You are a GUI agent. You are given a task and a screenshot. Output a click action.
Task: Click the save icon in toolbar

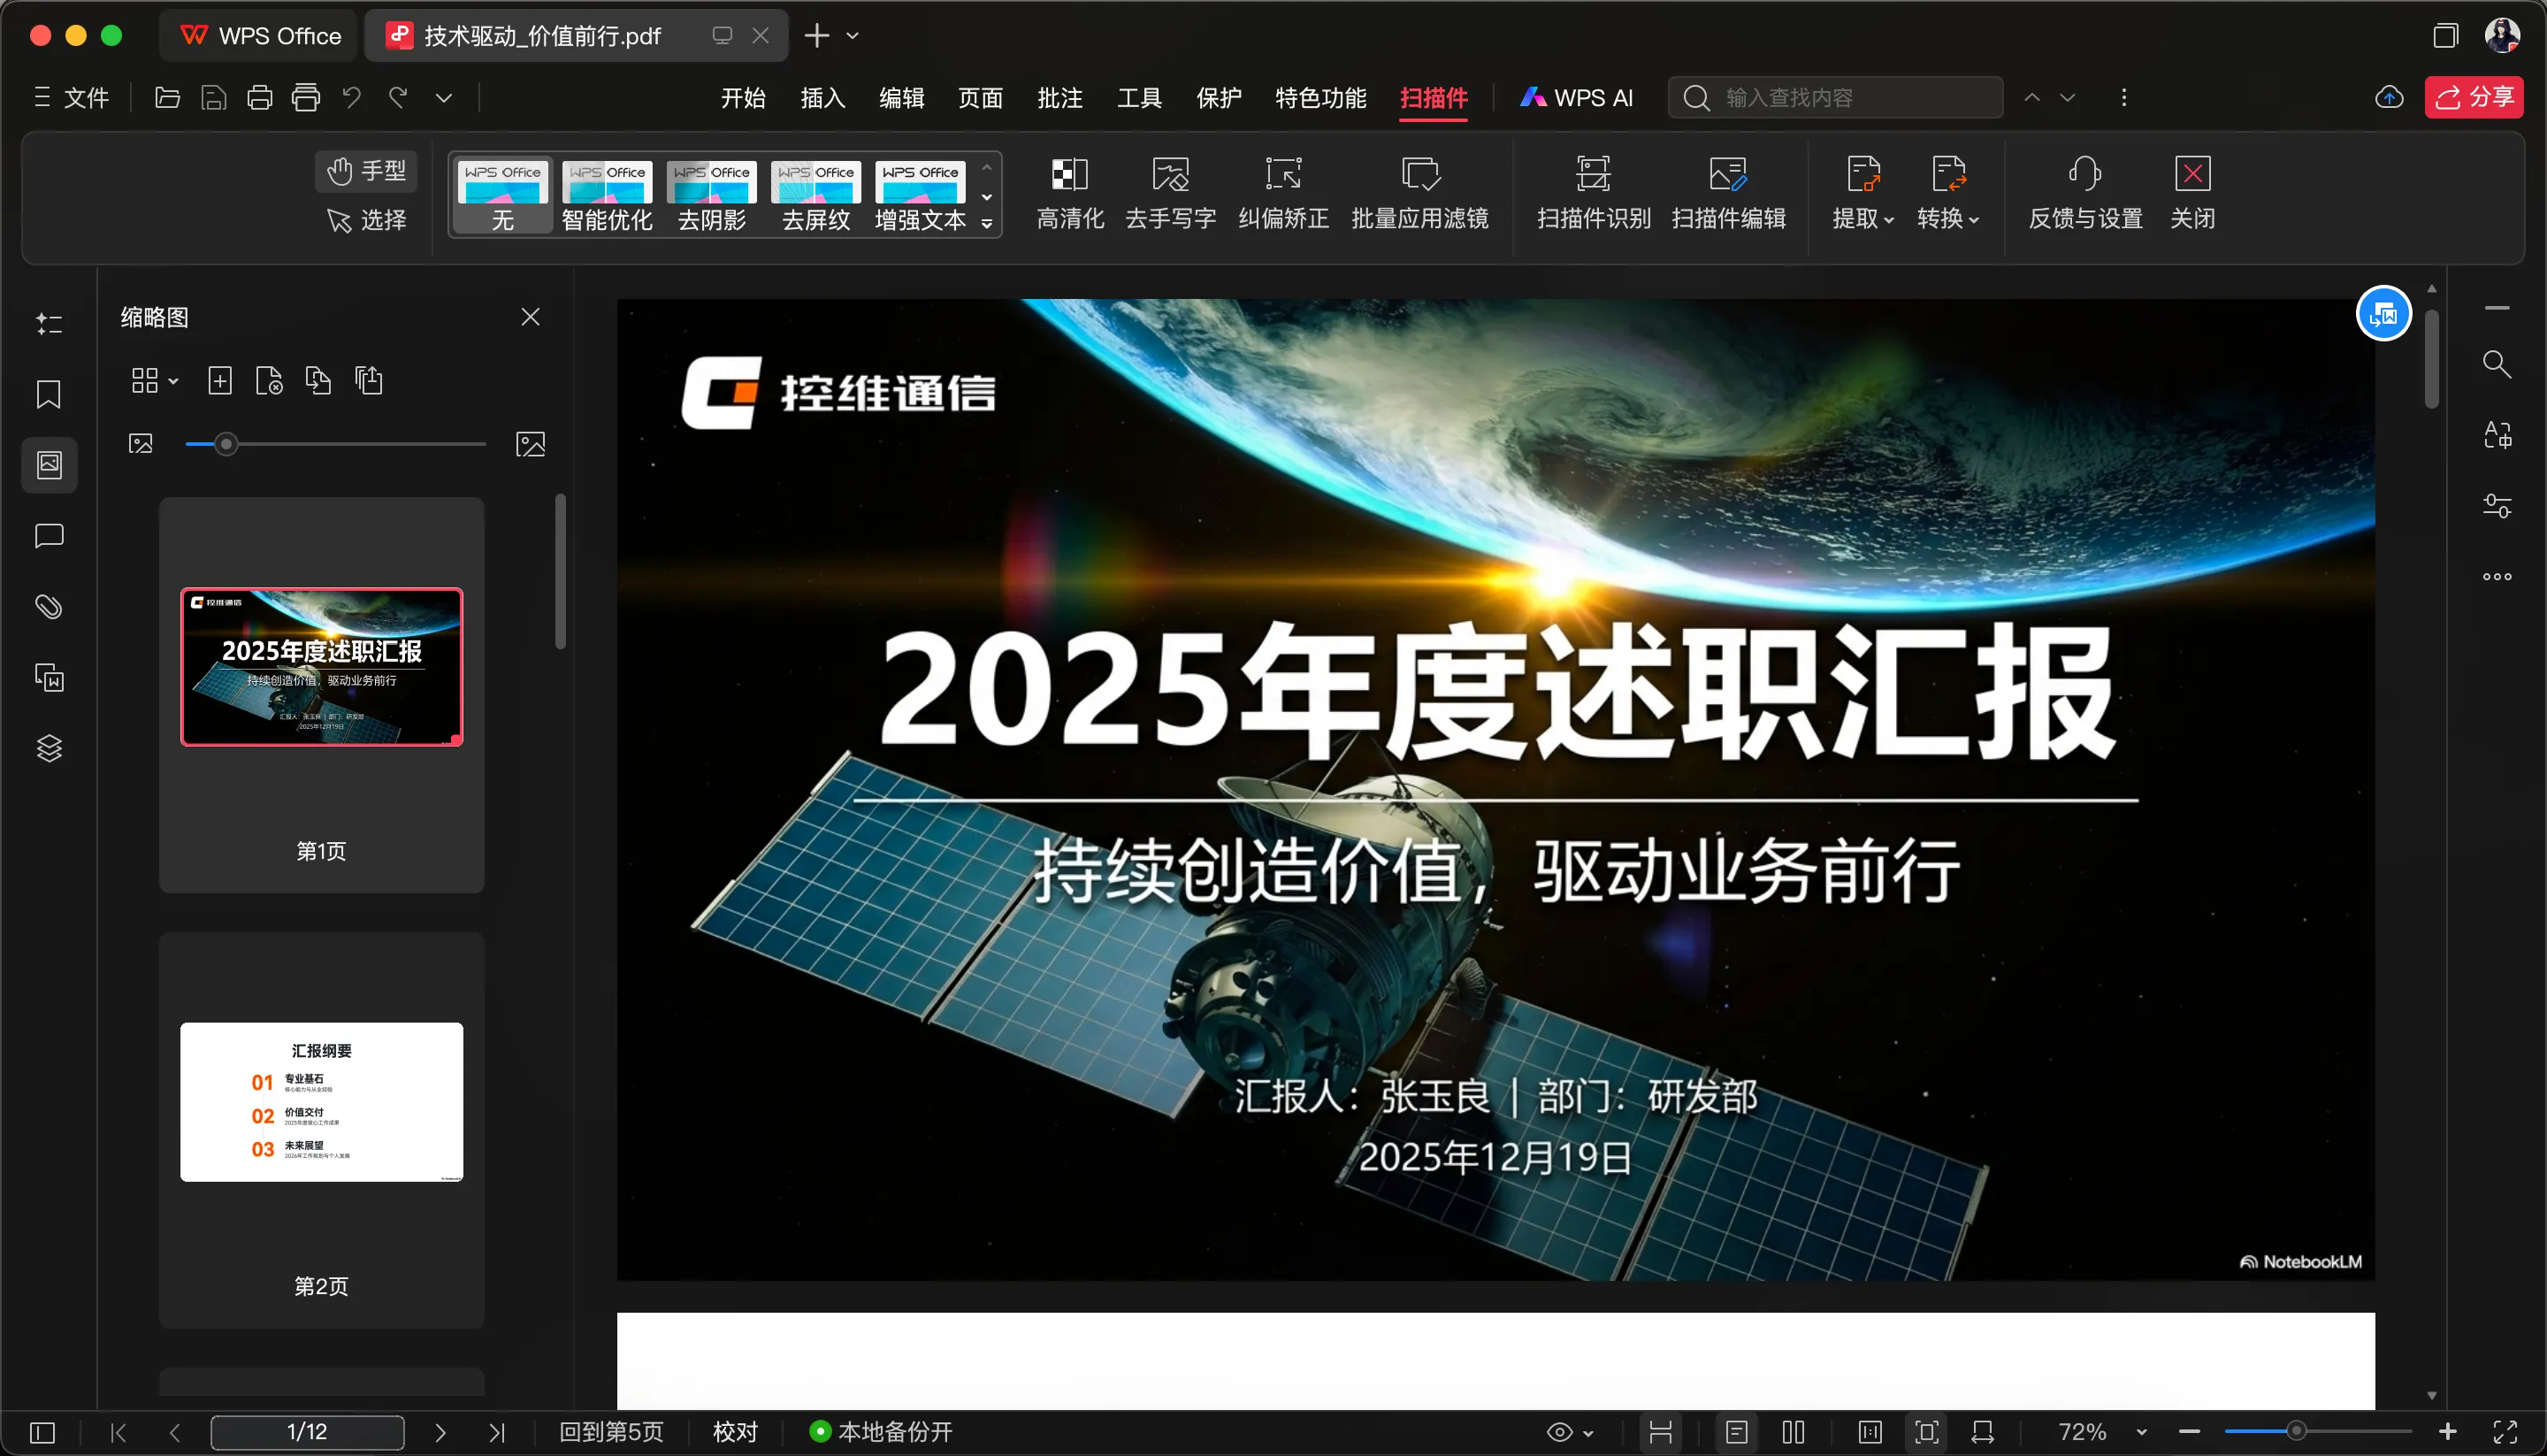click(x=213, y=97)
